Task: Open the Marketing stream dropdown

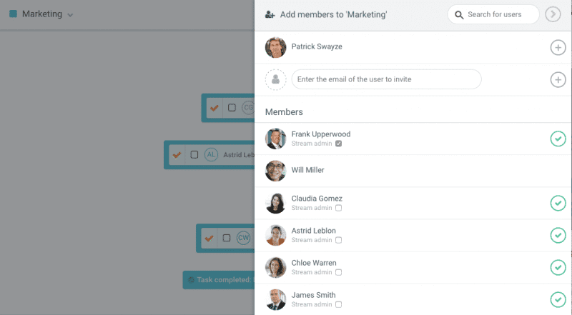Action: 70,15
